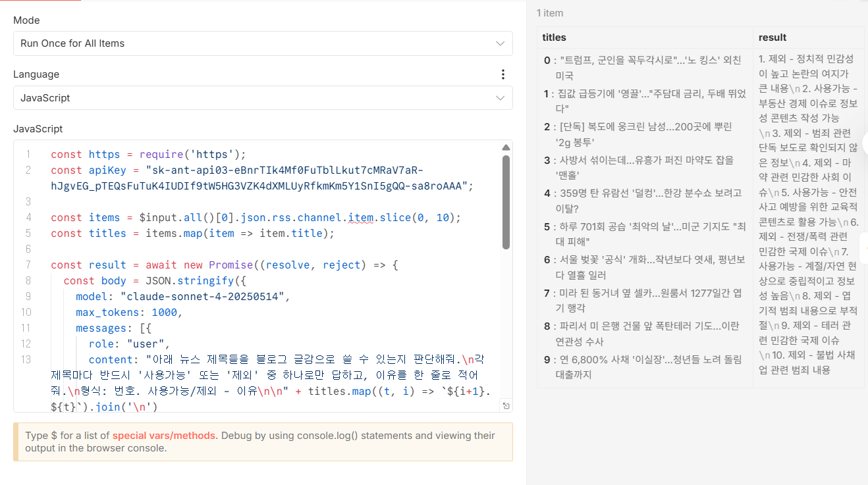Click line number 7 in the editor

point(26,265)
